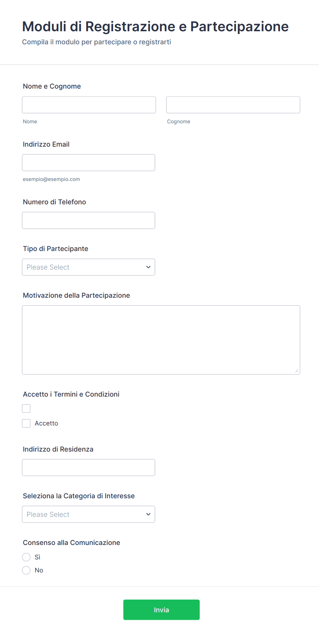Click the Consenso alla Comunicazione label

[x=71, y=542]
